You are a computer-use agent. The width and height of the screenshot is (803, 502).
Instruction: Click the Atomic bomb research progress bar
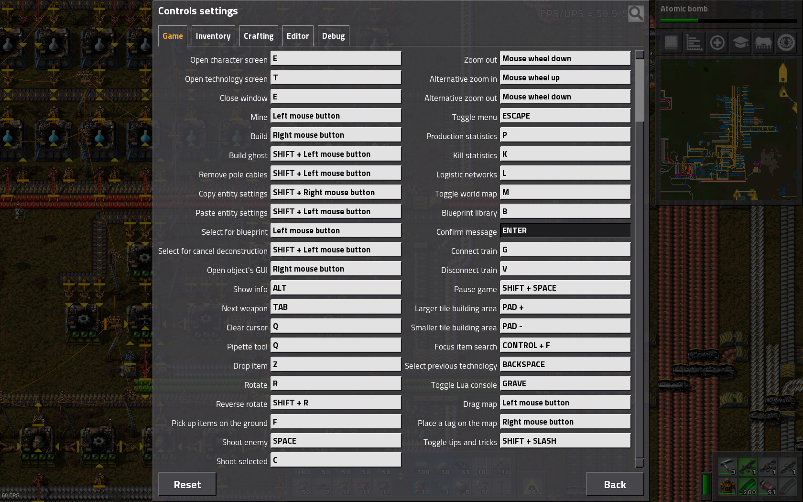728,21
